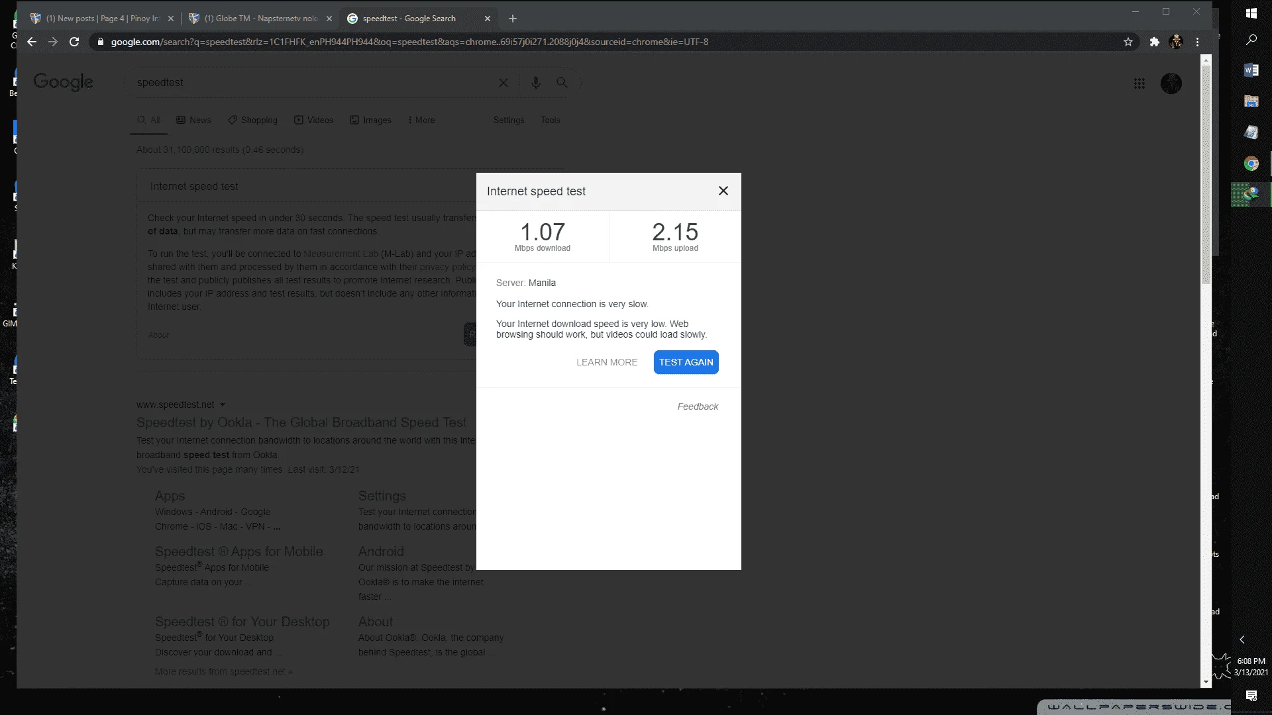
Task: Open the Settings sitelink under Speedtest result
Action: coord(382,496)
